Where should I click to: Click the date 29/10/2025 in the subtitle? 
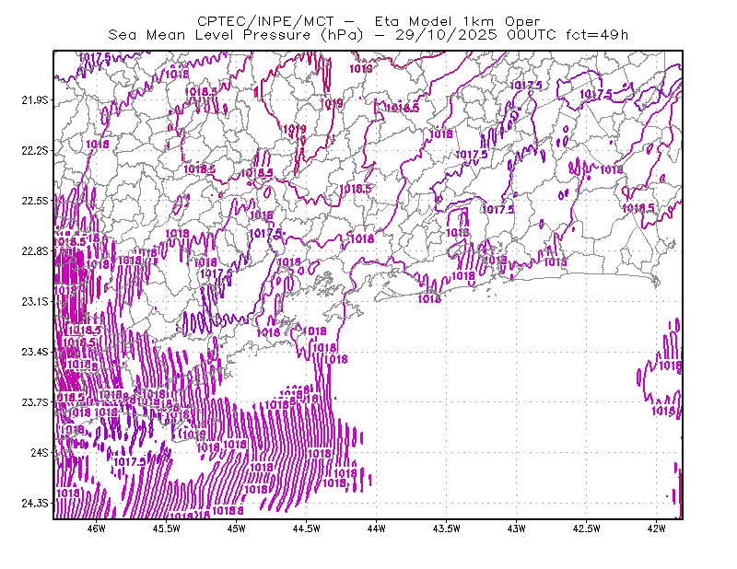pos(446,35)
